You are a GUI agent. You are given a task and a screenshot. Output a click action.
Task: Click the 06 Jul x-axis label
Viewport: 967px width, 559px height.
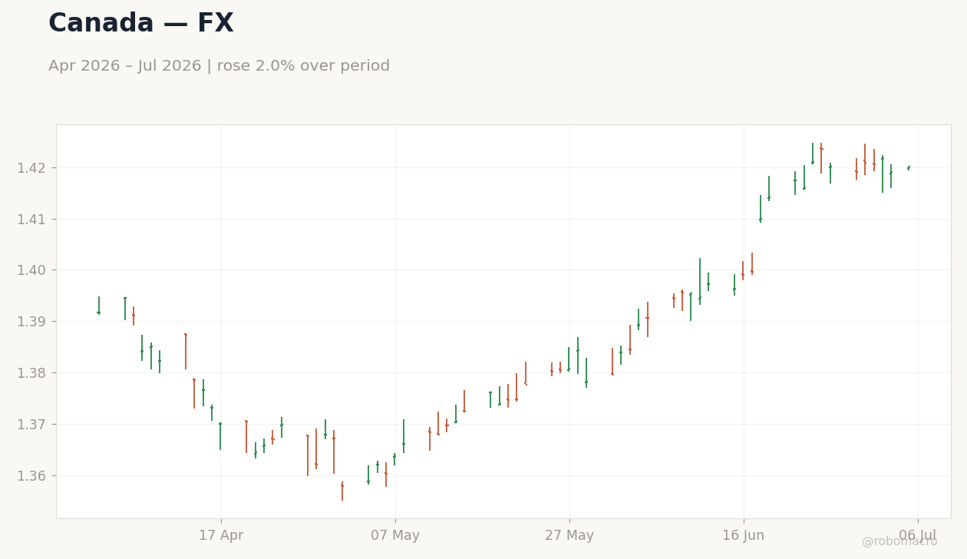pyautogui.click(x=918, y=536)
